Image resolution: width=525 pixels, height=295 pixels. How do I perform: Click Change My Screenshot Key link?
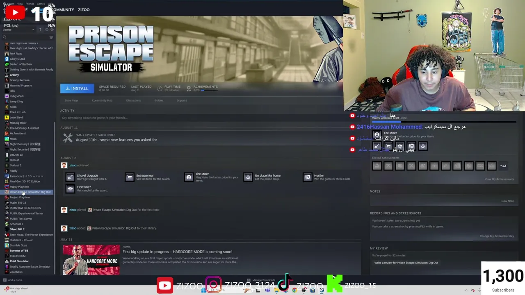tap(497, 236)
